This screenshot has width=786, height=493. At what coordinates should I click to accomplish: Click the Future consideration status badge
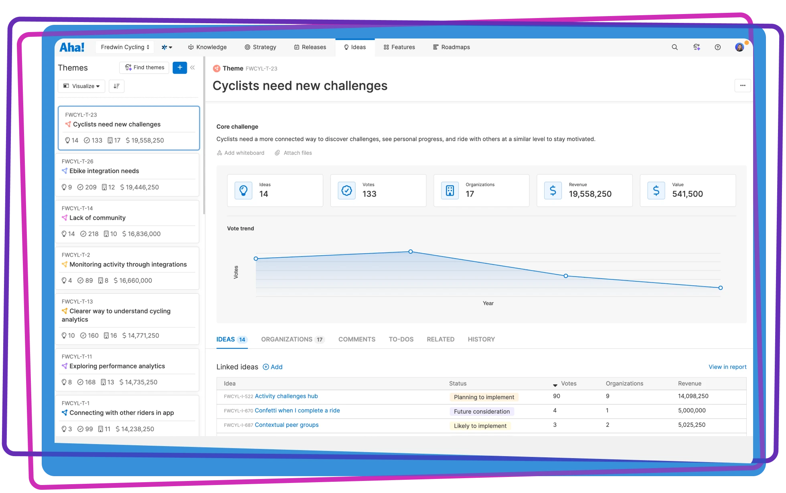click(x=482, y=412)
